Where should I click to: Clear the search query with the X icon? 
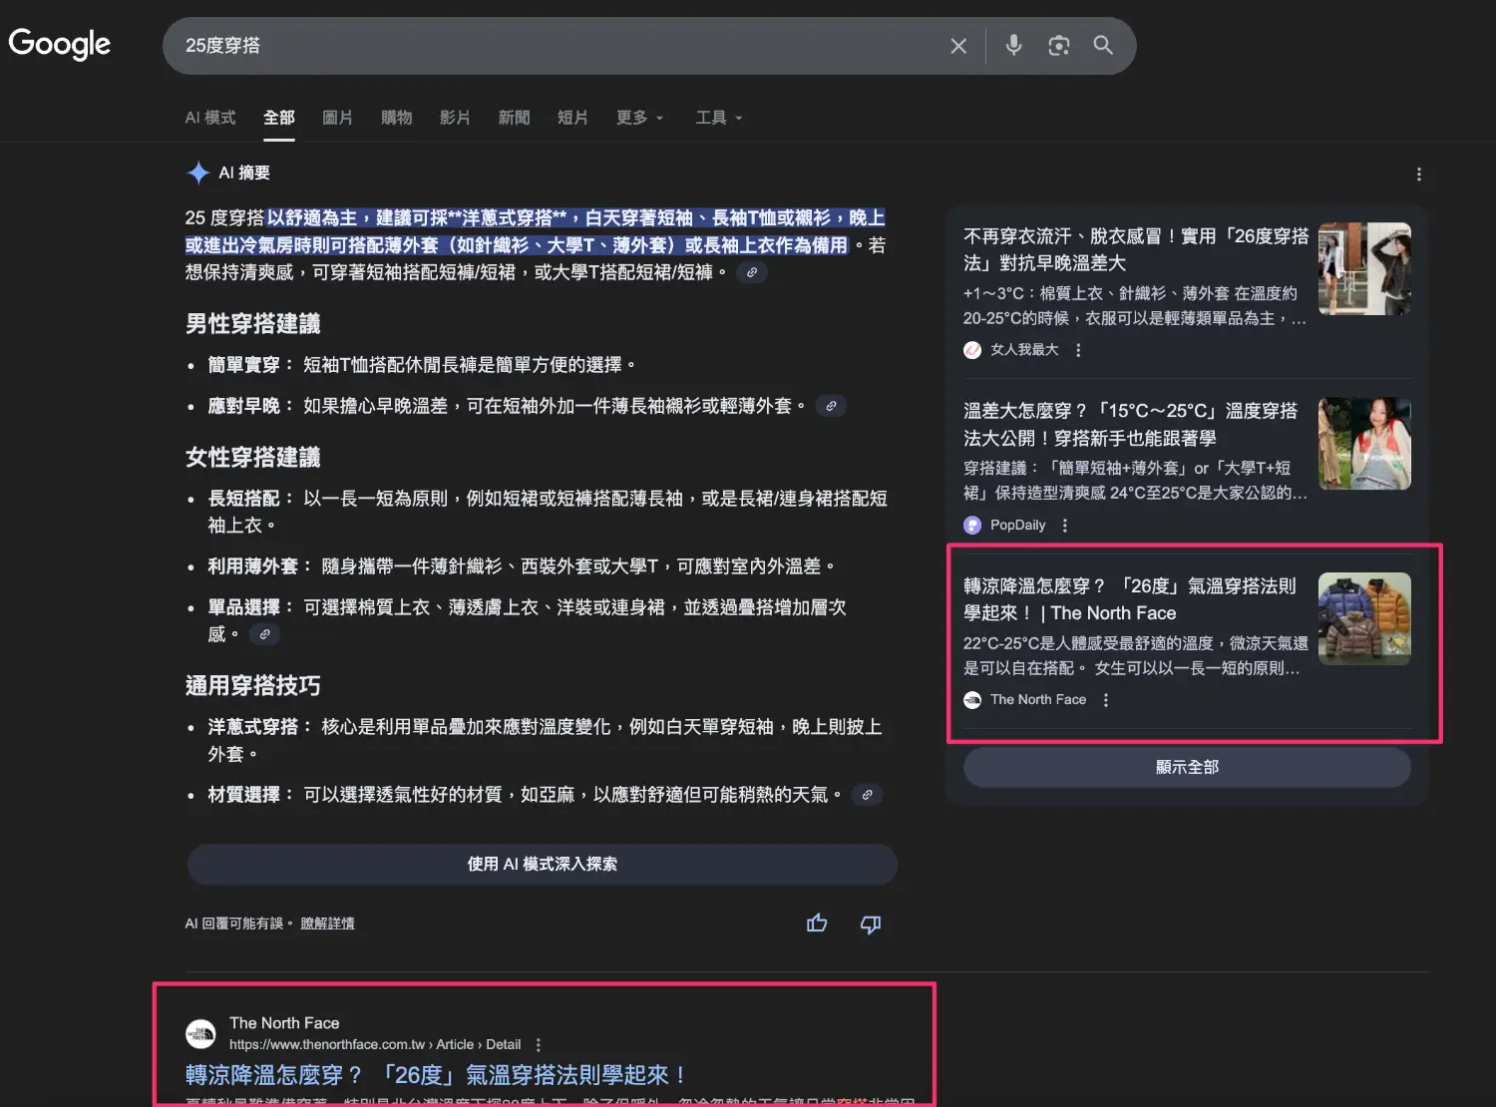[957, 45]
